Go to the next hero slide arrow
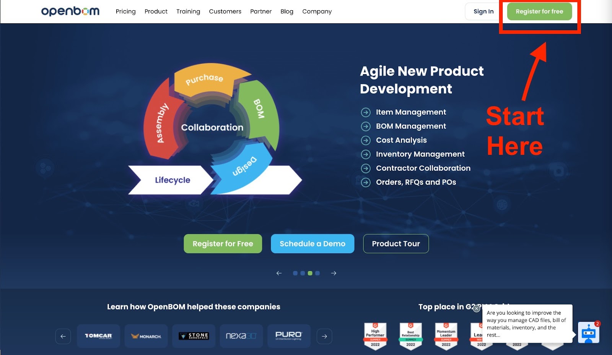The height and width of the screenshot is (355, 612). (x=334, y=273)
